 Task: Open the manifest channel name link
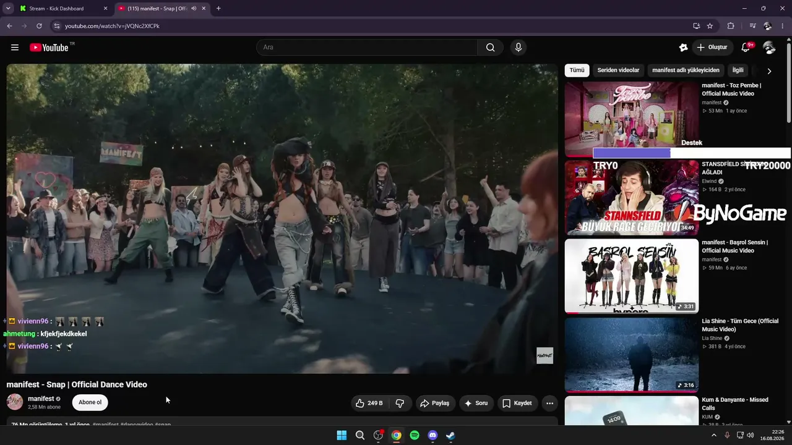(x=41, y=399)
